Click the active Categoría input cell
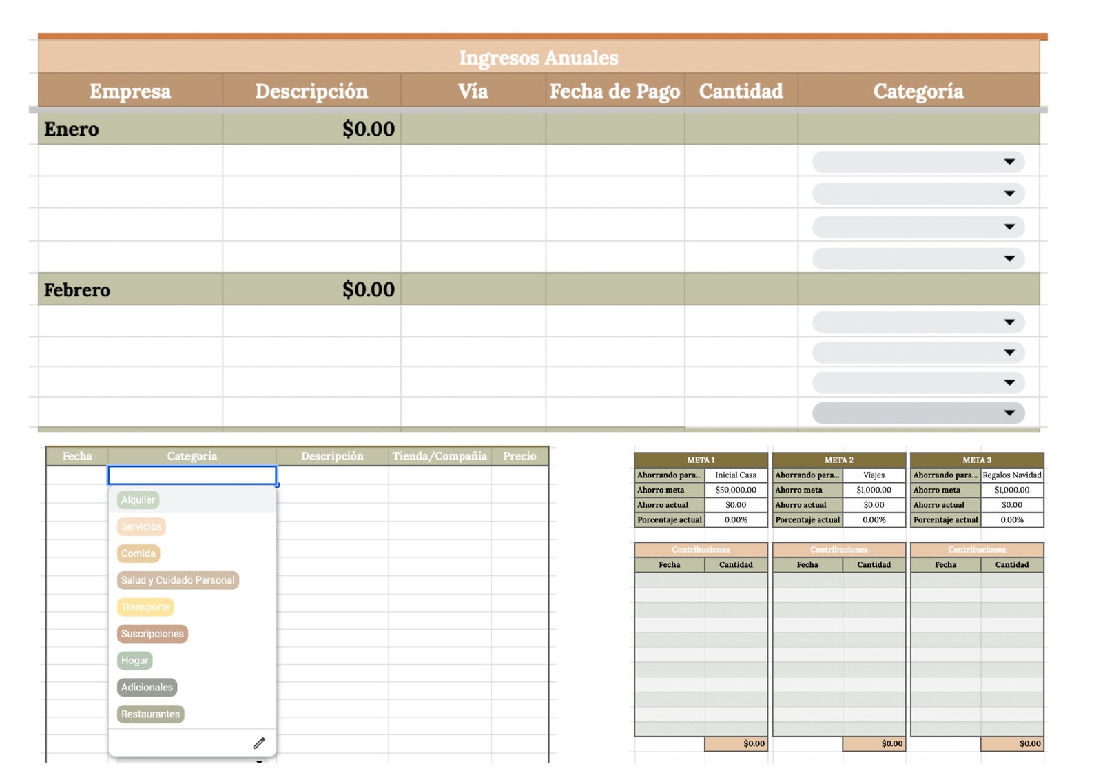The image size is (1094, 782). tap(192, 475)
